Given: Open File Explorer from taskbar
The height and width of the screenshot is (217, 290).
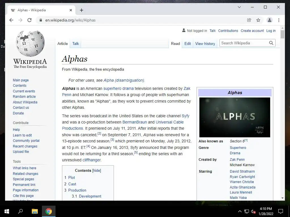Looking at the screenshot, I should 35,211.
